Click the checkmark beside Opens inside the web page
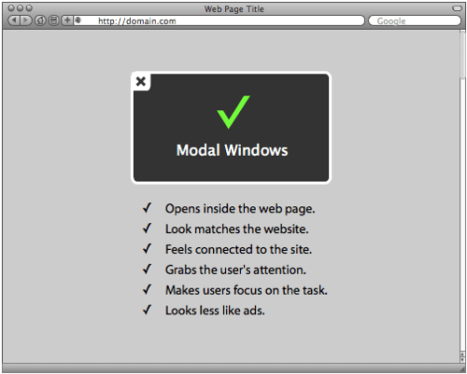The height and width of the screenshot is (374, 467). point(147,208)
